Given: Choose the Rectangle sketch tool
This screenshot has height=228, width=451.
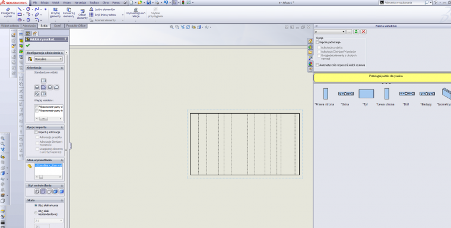Looking at the screenshot, I should point(19,15).
